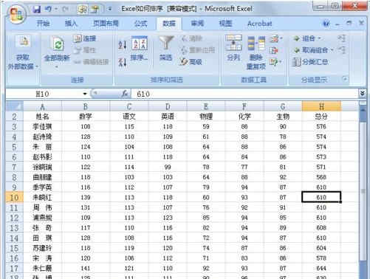Screen dimensions: 370x279
Task: Click 全部刷新 refresh all icon
Action: tap(58, 44)
